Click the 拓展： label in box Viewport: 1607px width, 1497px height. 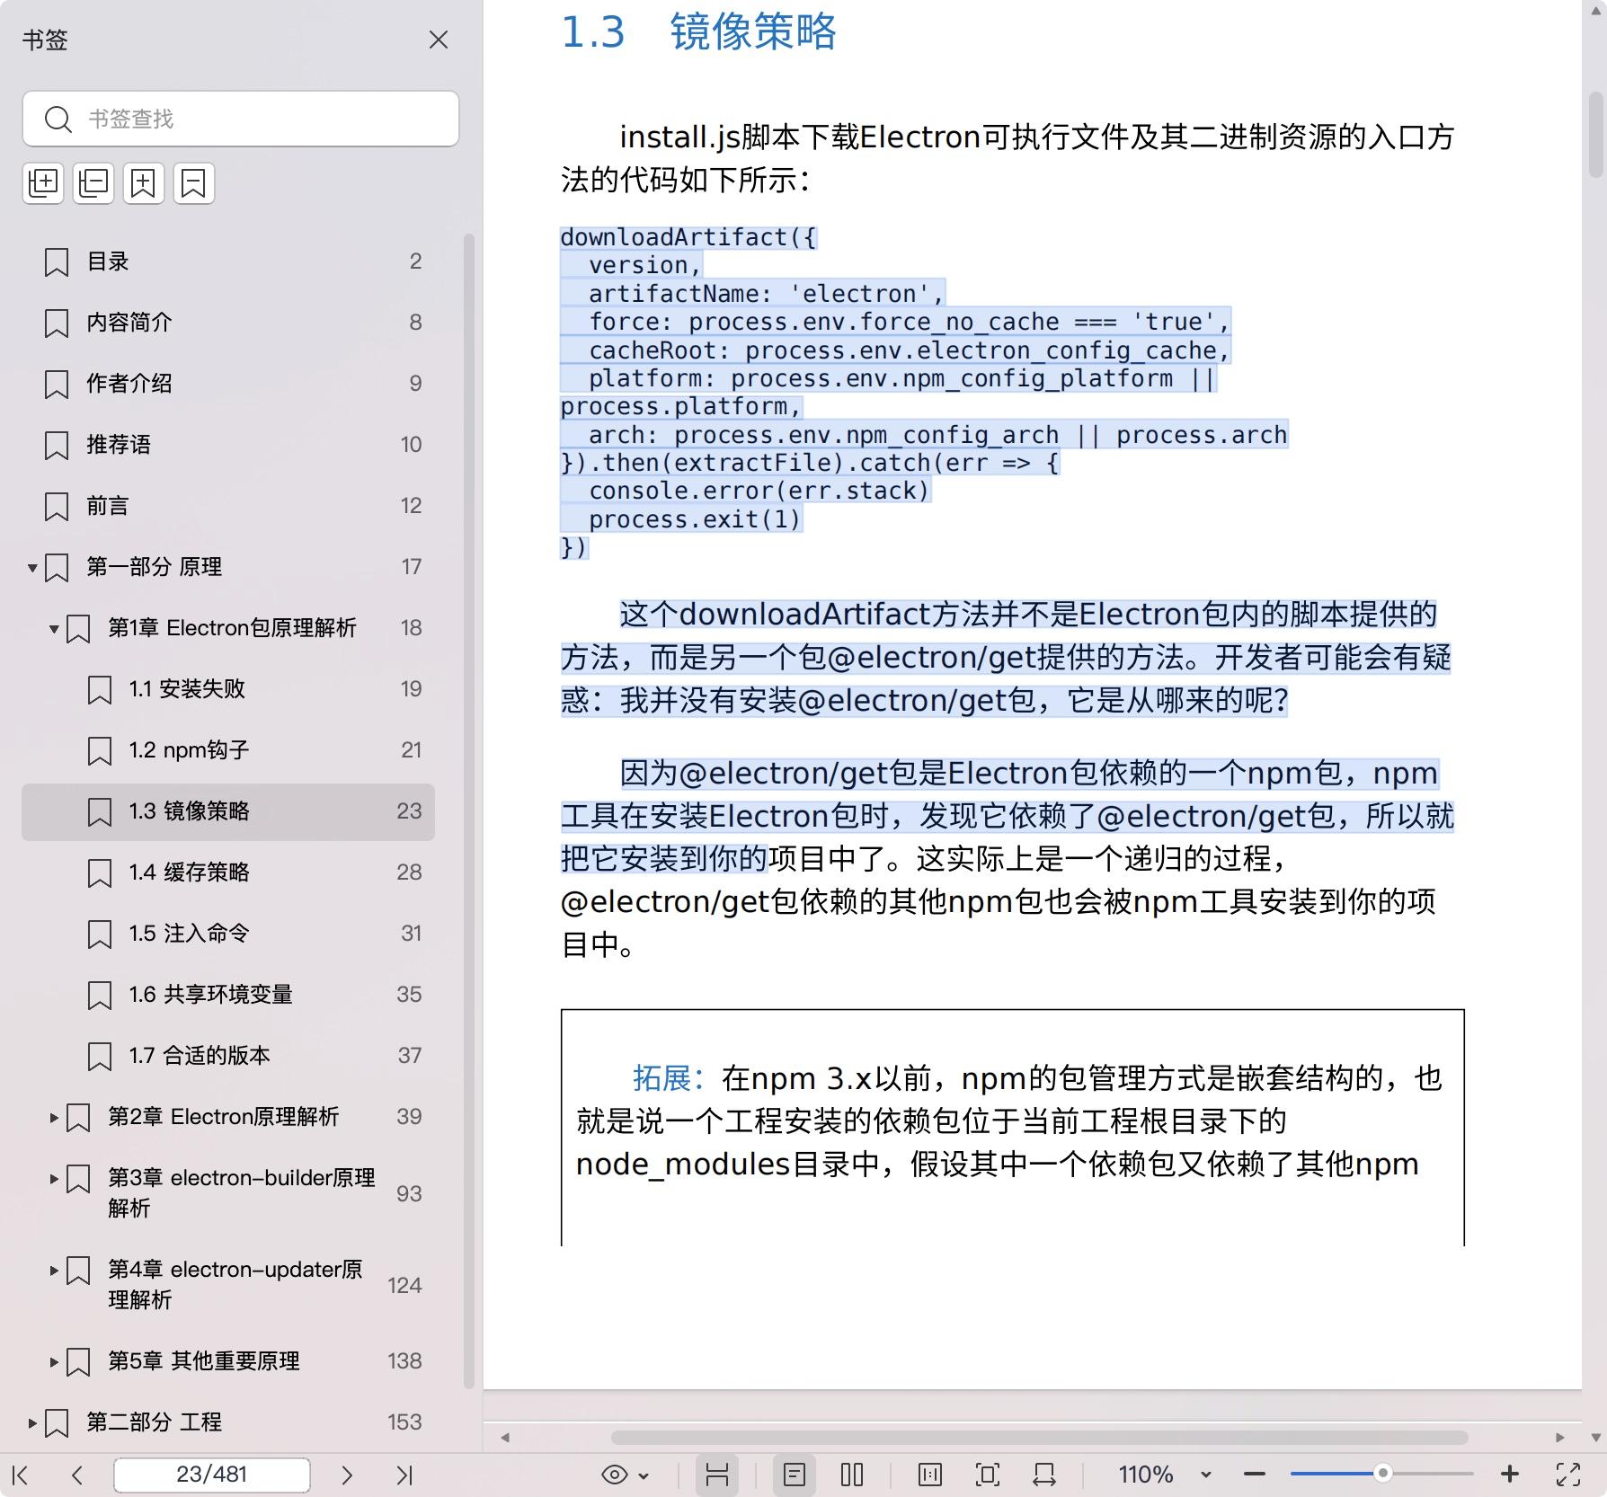coord(670,1077)
